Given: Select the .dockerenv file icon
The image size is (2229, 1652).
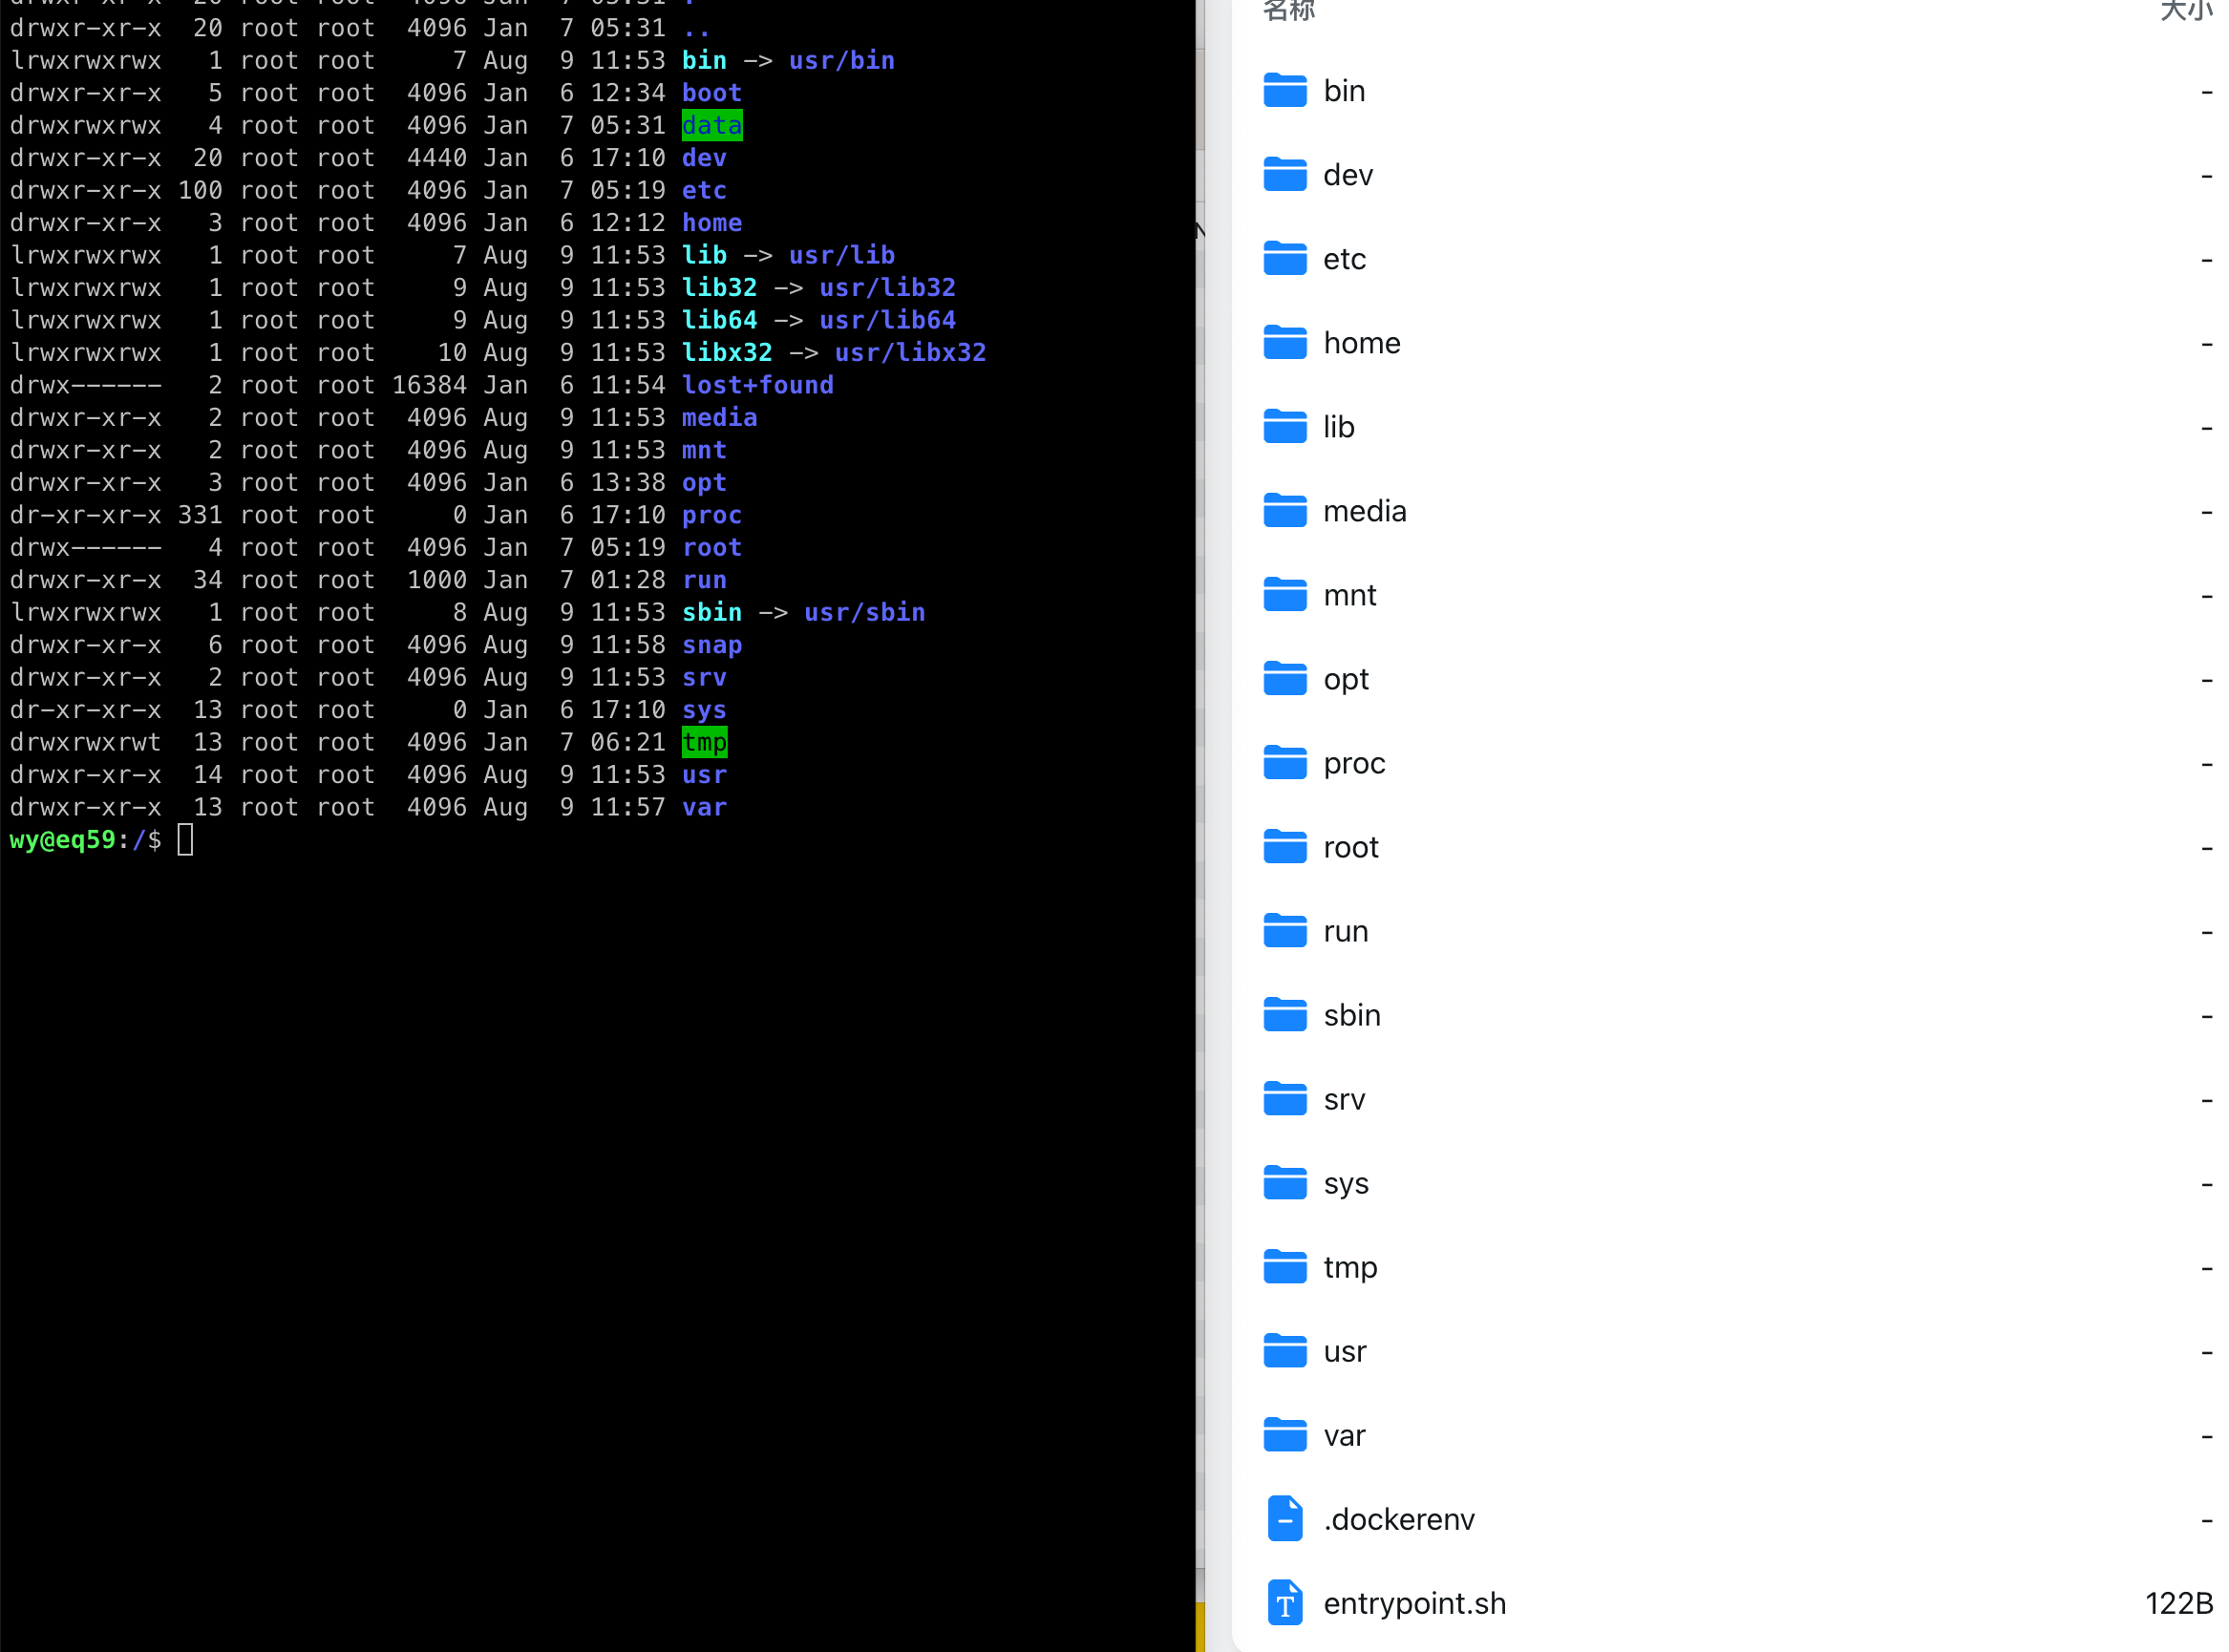Looking at the screenshot, I should [x=1284, y=1519].
